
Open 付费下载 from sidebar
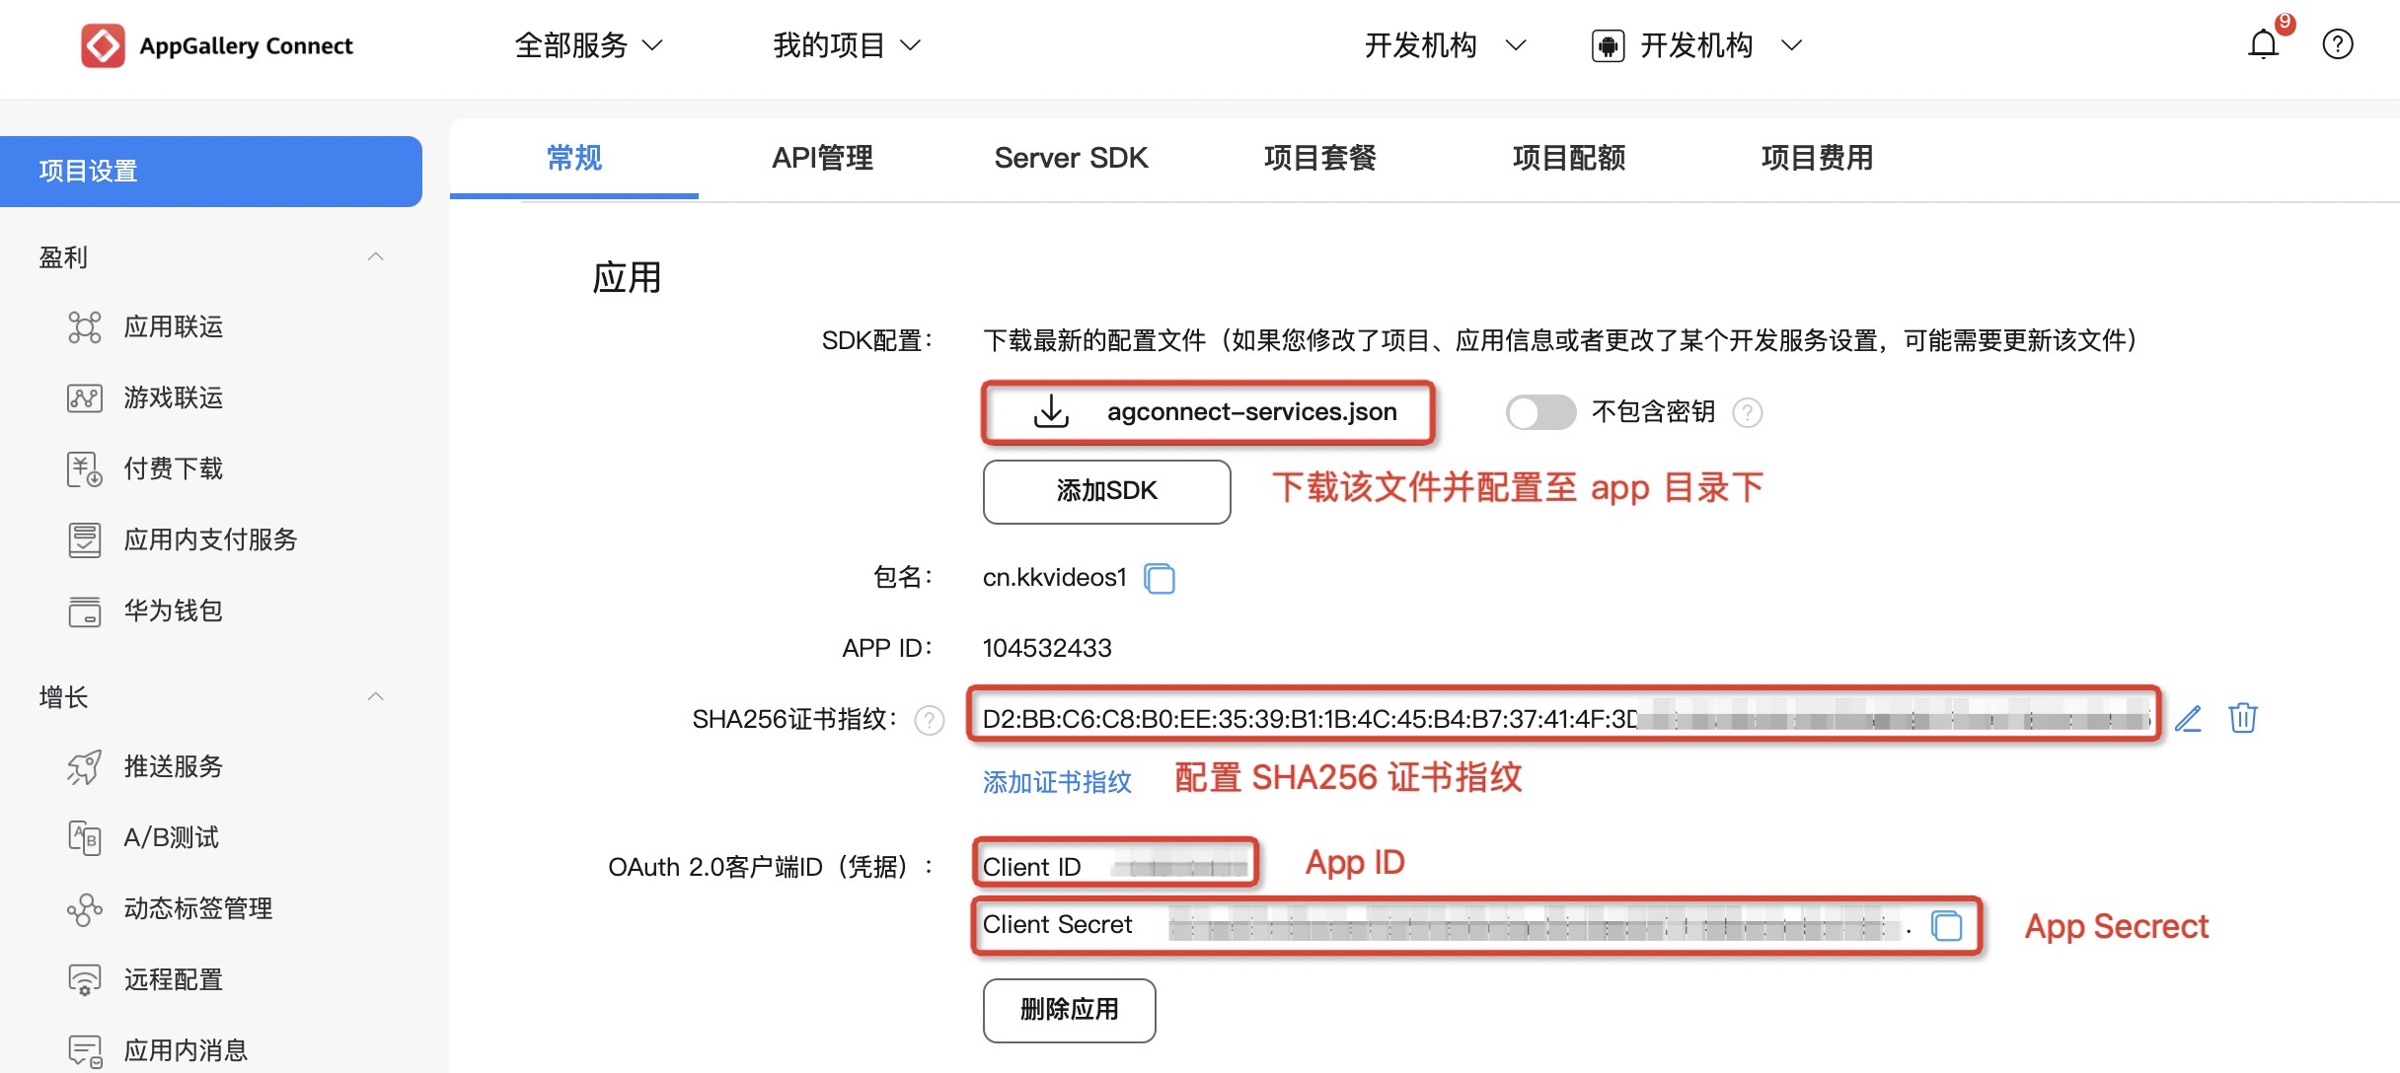pyautogui.click(x=174, y=469)
